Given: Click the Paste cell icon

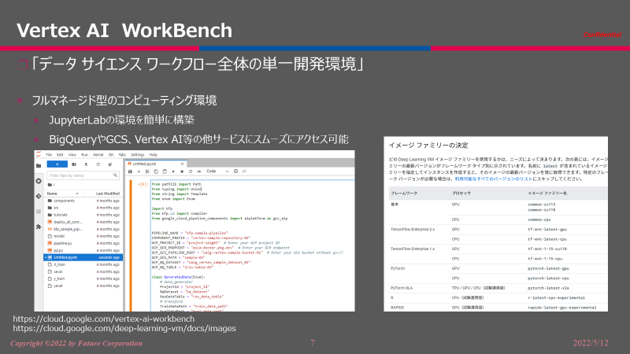Looking at the screenshot, I should coord(165,171).
